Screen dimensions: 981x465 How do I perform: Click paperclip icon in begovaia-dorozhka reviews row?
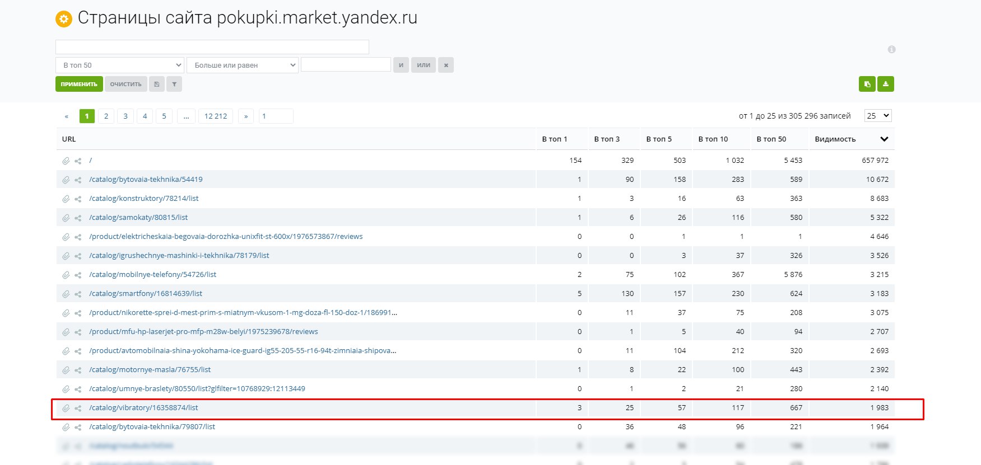(x=66, y=237)
